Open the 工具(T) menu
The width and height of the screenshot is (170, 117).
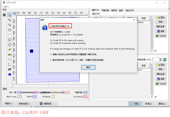6,7
